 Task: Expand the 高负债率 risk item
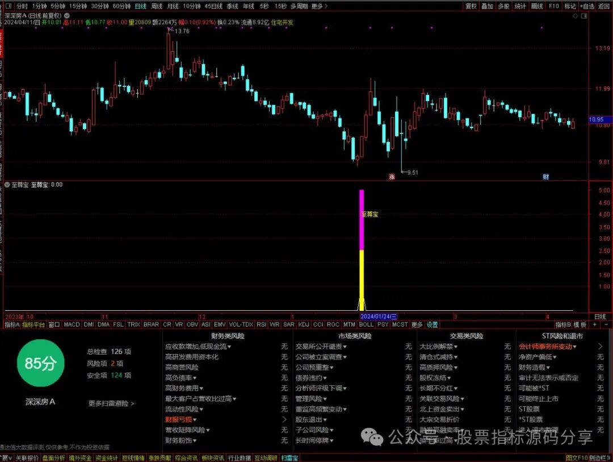180,378
